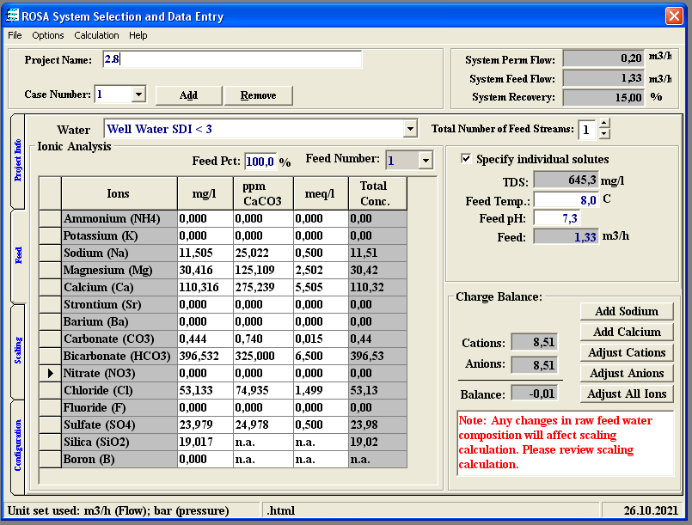Click the Balance value -0,01
692x525 pixels.
(x=534, y=393)
